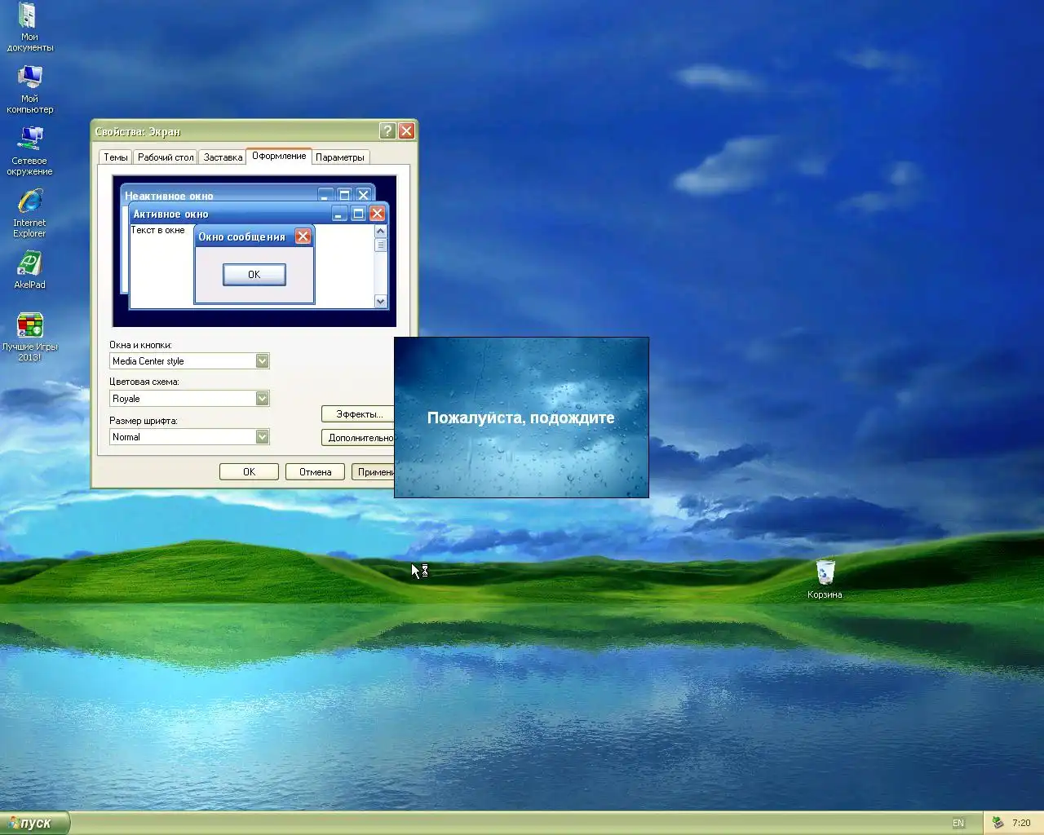Open the Мои документы desktop icon
Screen dimensions: 1044x835
[x=29, y=27]
